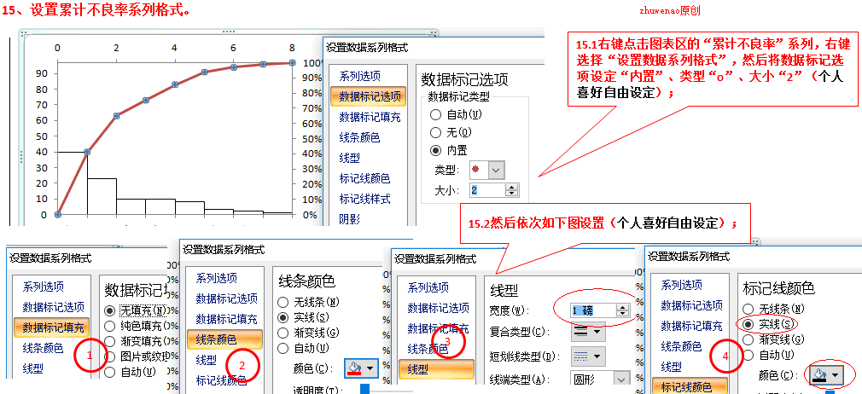Click the 透明度 slider handle
The height and width of the screenshot is (394, 862).
tap(365, 389)
